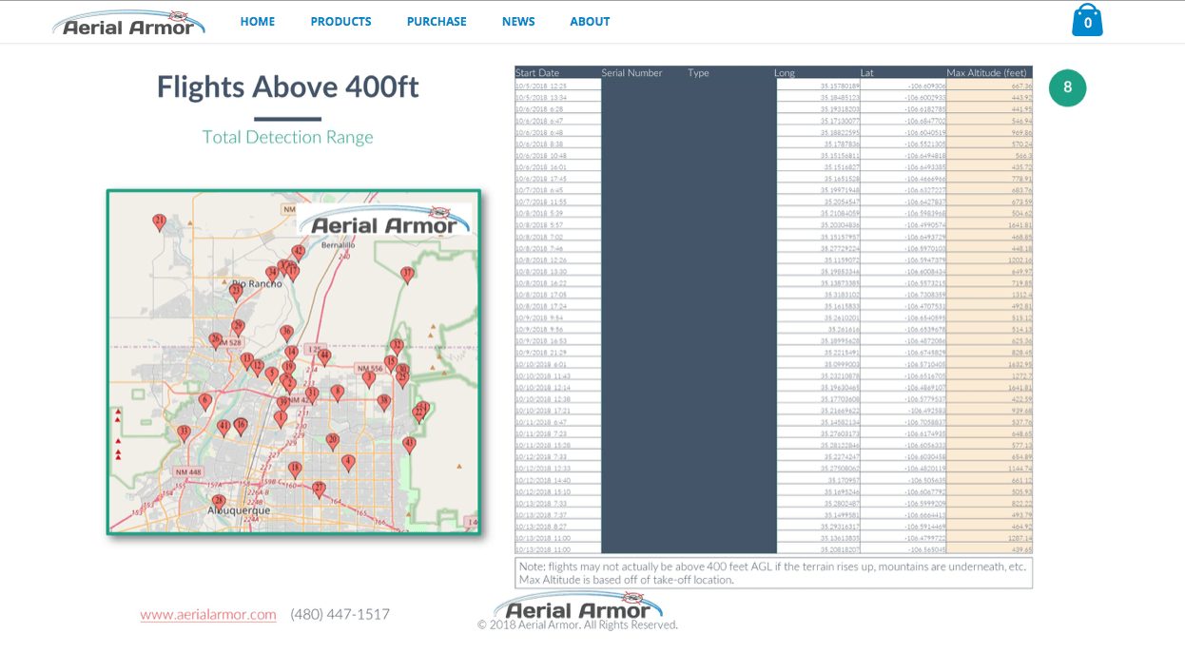Select map marker 43

pyautogui.click(x=410, y=444)
